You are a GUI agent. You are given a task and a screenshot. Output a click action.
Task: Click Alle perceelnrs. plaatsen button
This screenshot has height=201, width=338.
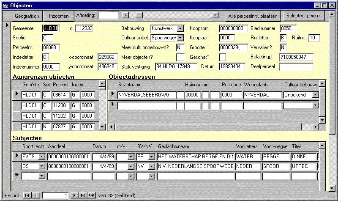(253, 16)
